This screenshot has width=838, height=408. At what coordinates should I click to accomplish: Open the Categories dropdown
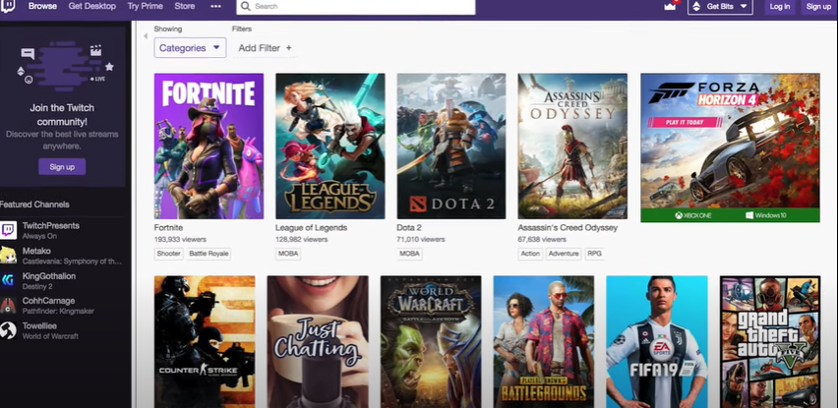[x=190, y=47]
